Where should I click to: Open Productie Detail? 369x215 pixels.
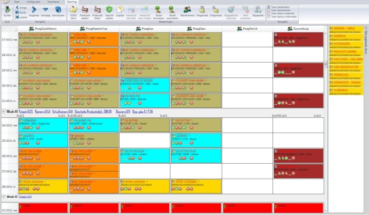pyautogui.click(x=97, y=13)
